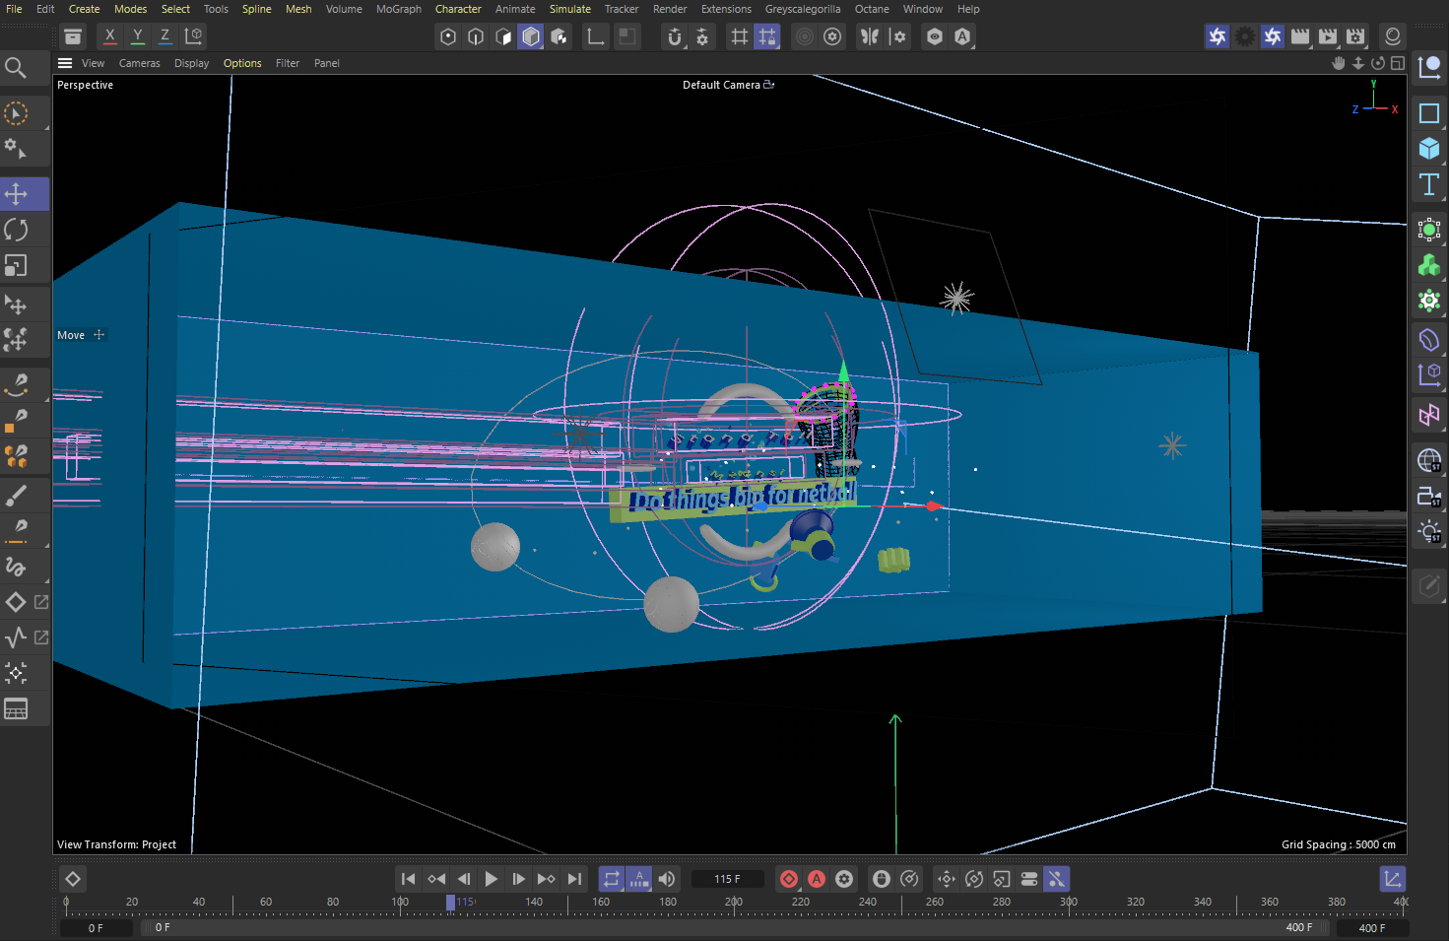The image size is (1449, 941).
Task: Click the timeline playhead at frame 115
Action: click(450, 902)
